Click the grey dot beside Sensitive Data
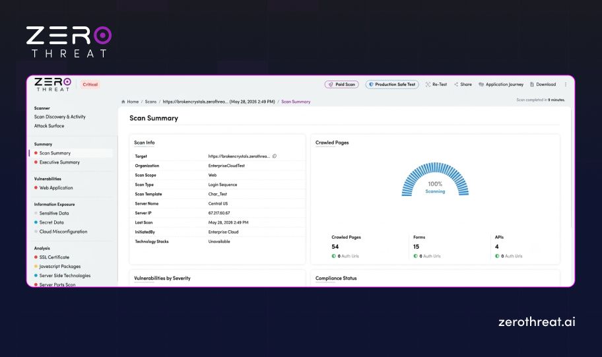This screenshot has width=602, height=357. (36, 213)
